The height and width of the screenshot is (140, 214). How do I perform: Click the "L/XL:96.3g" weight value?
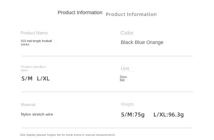[x=168, y=115]
